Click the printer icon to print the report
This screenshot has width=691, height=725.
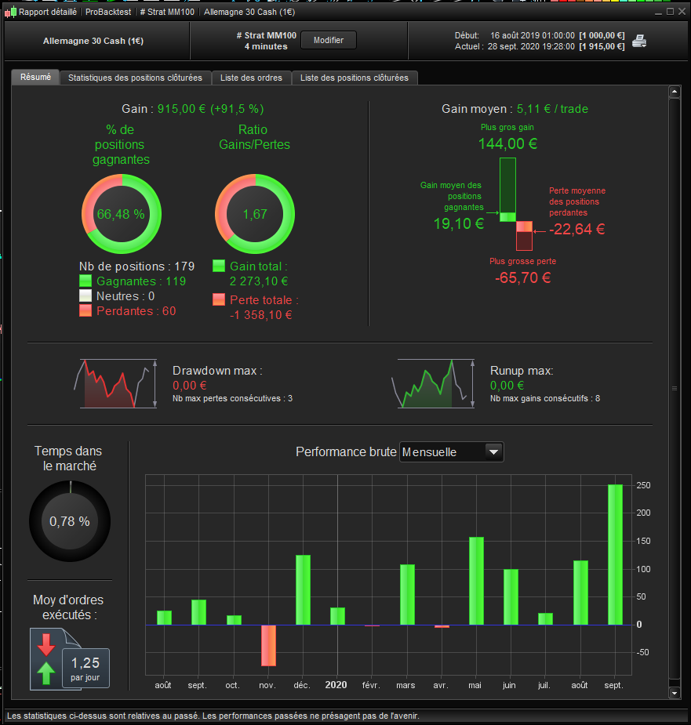(x=639, y=42)
